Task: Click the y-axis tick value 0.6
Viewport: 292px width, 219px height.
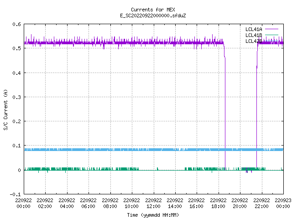Action: tap(16, 24)
